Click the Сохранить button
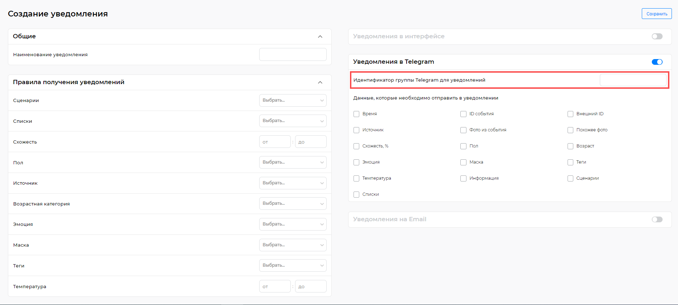This screenshot has width=678, height=305. (656, 14)
